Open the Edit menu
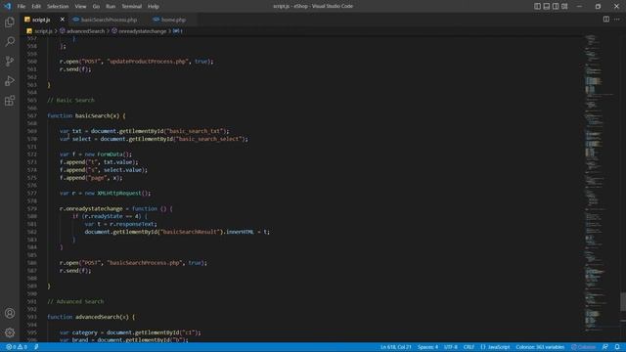 [36, 7]
